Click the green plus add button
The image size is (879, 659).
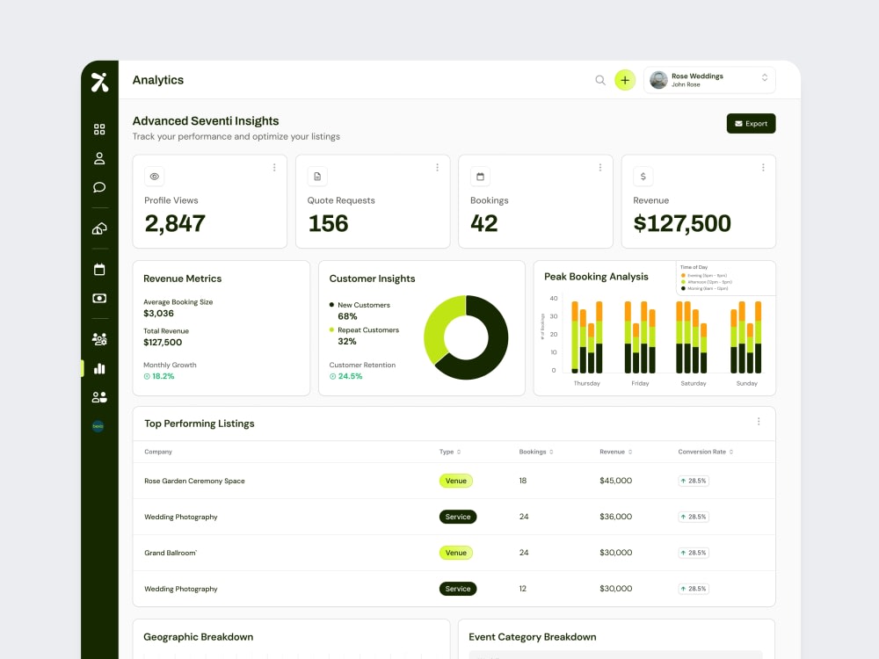pyautogui.click(x=625, y=80)
